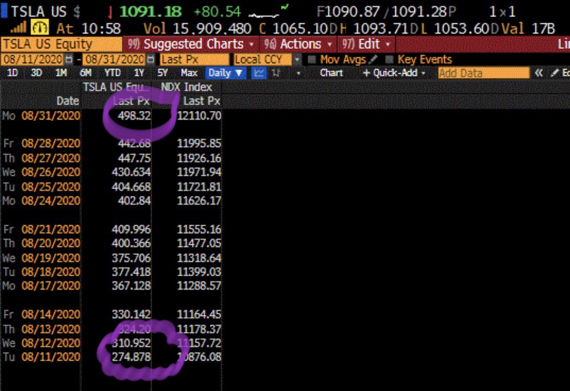Click the red down-arrow icon beside the price
This screenshot has width=570, height=391.
point(110,13)
